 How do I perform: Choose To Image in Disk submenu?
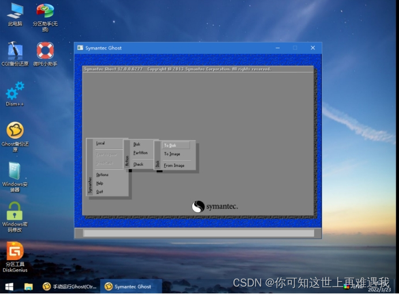pos(172,154)
